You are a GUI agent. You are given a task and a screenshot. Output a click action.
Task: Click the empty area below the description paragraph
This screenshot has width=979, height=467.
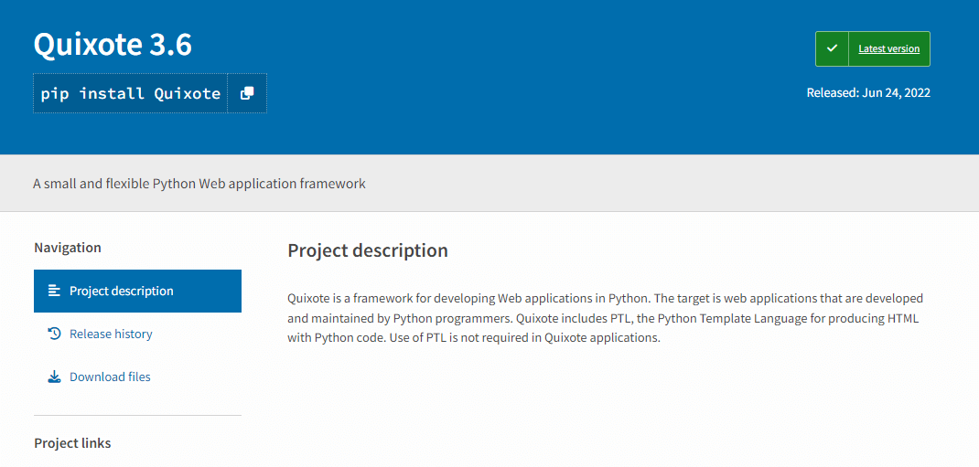(604, 402)
